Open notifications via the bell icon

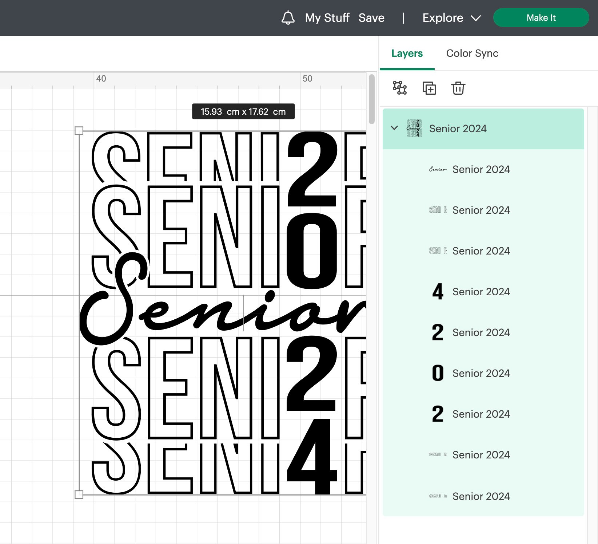point(288,17)
